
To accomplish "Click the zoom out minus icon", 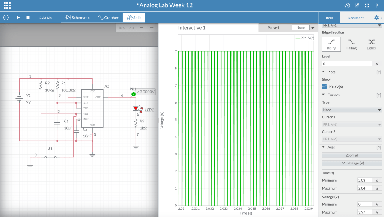I will (x=152, y=28).
